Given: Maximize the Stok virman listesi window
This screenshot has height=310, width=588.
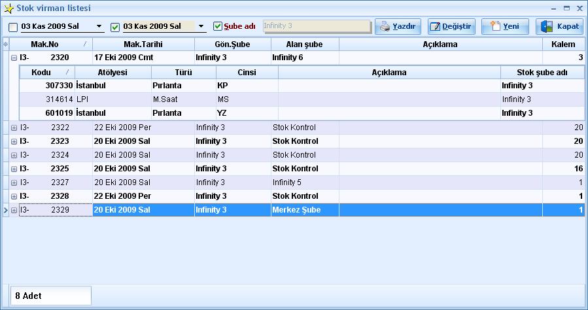Looking at the screenshot, I should [x=566, y=9].
